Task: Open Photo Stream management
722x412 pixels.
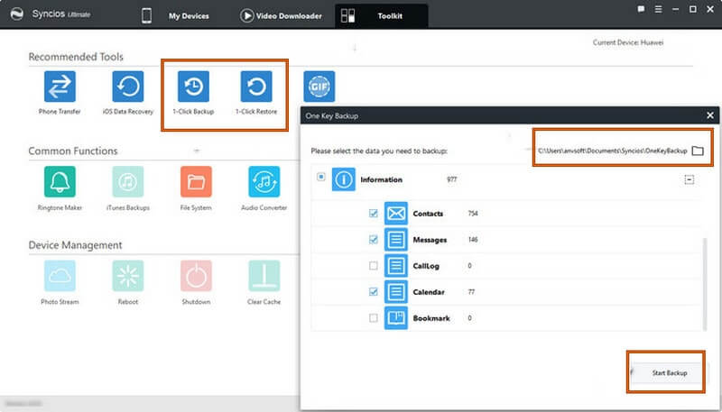Action: (x=60, y=276)
